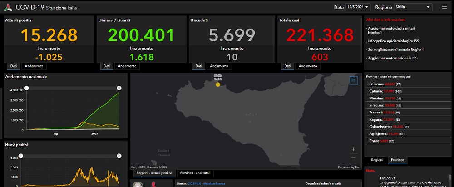The image size is (454, 187).
Task: Switch map to Province - casi totali
Action: [x=195, y=173]
